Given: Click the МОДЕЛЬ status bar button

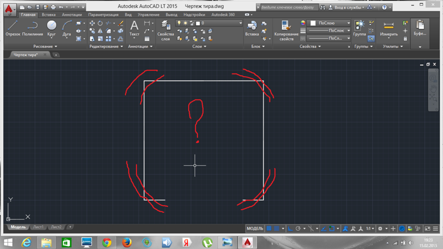Looking at the screenshot, I should point(255,229).
